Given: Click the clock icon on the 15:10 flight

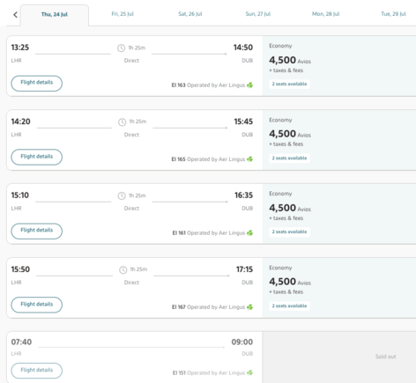Looking at the screenshot, I should (122, 195).
